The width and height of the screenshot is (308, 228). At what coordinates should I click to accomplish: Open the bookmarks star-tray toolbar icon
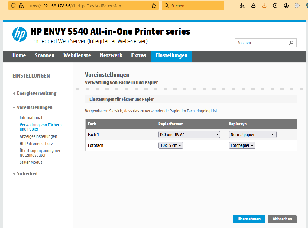click(x=253, y=5)
